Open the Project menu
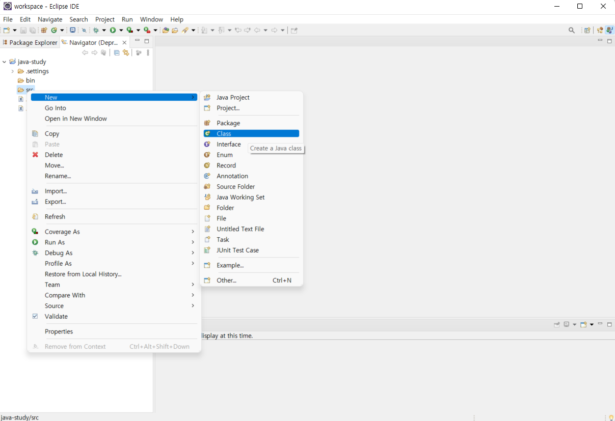 105,19
